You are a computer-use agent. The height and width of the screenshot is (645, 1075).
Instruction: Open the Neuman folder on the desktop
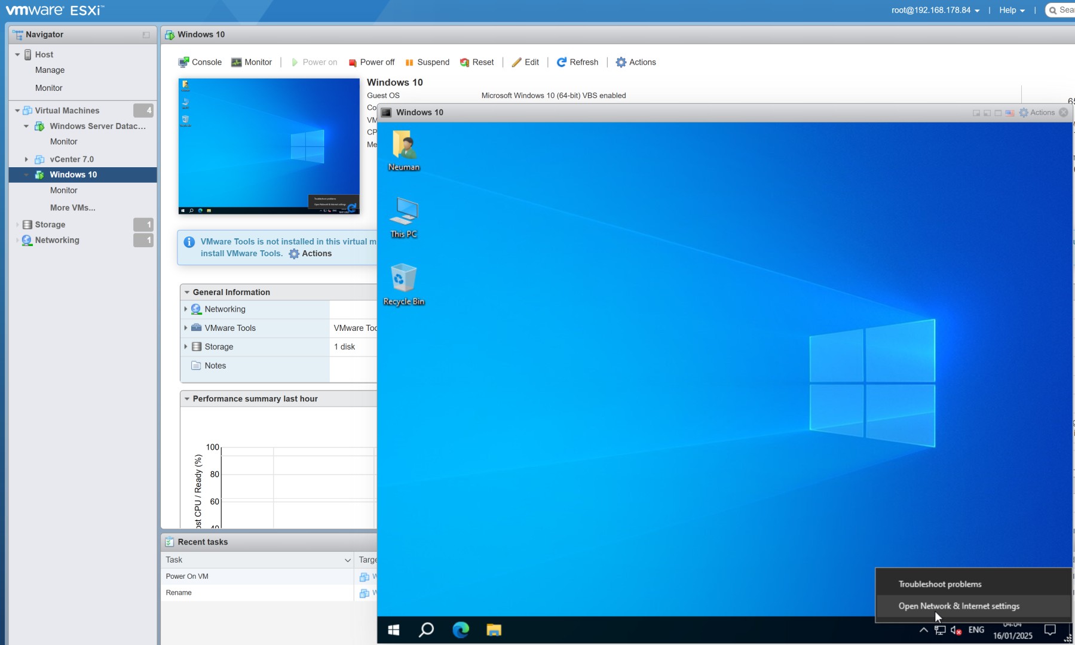click(404, 151)
